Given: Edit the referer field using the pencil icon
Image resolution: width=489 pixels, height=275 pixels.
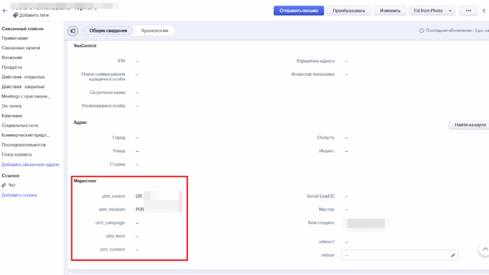Looking at the screenshot, I should (452, 255).
